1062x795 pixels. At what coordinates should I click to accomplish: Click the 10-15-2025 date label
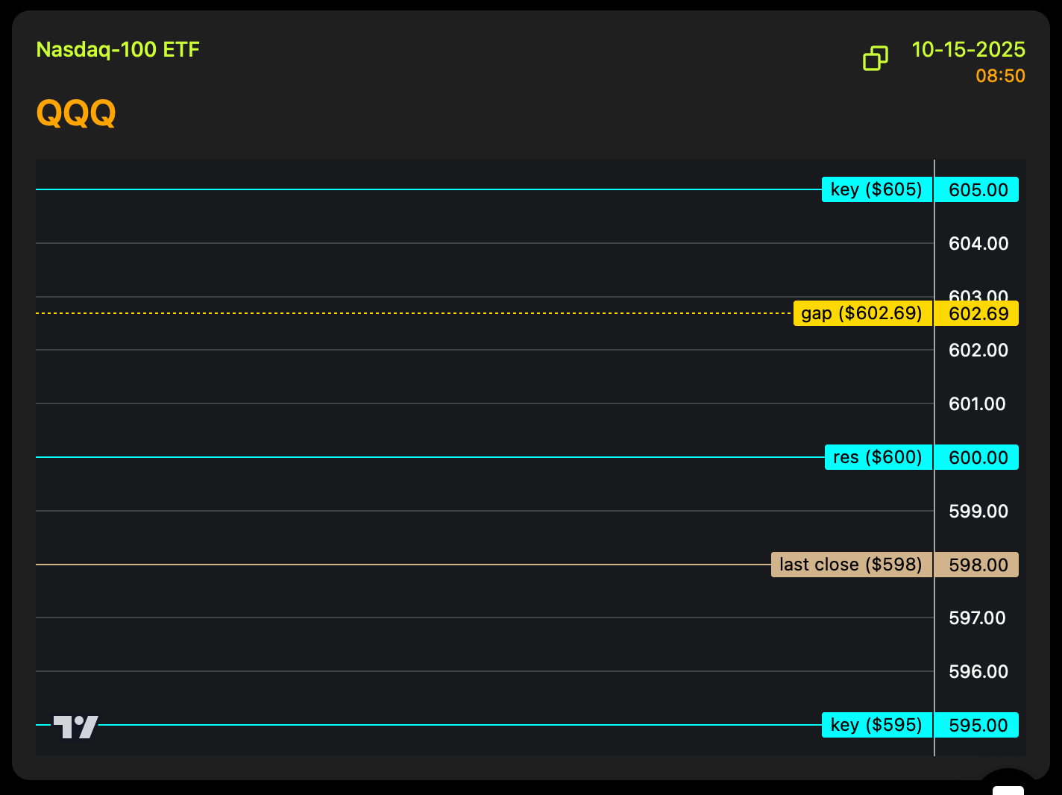tap(968, 50)
